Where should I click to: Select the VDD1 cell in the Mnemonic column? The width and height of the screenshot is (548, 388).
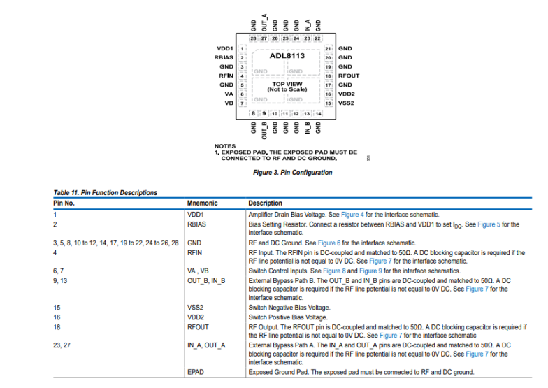pos(196,214)
